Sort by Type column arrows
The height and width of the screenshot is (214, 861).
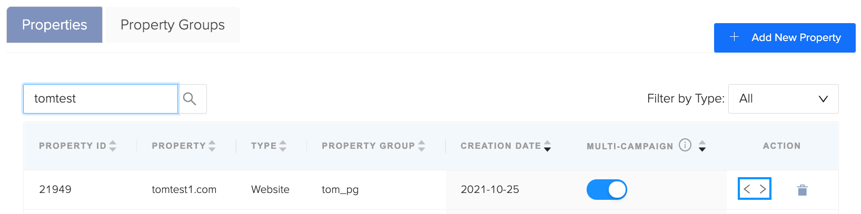pos(283,146)
